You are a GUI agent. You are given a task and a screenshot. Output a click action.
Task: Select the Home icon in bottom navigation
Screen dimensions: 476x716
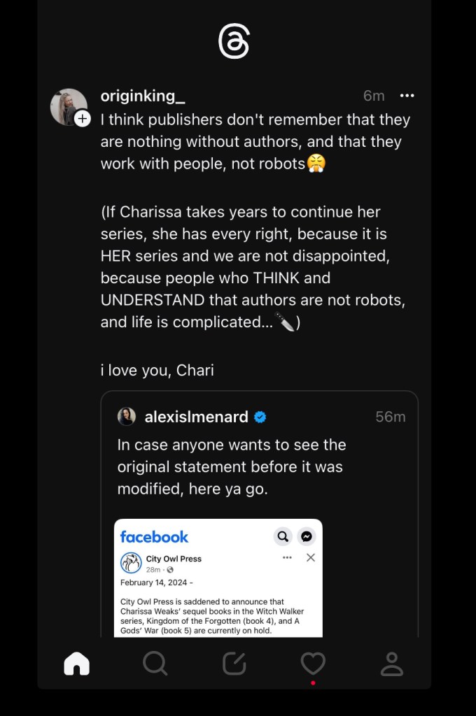click(x=77, y=664)
